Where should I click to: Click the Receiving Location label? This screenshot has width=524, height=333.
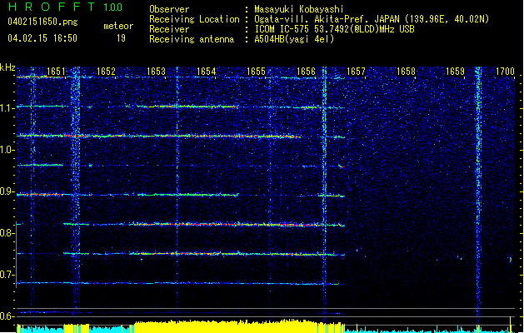[194, 19]
